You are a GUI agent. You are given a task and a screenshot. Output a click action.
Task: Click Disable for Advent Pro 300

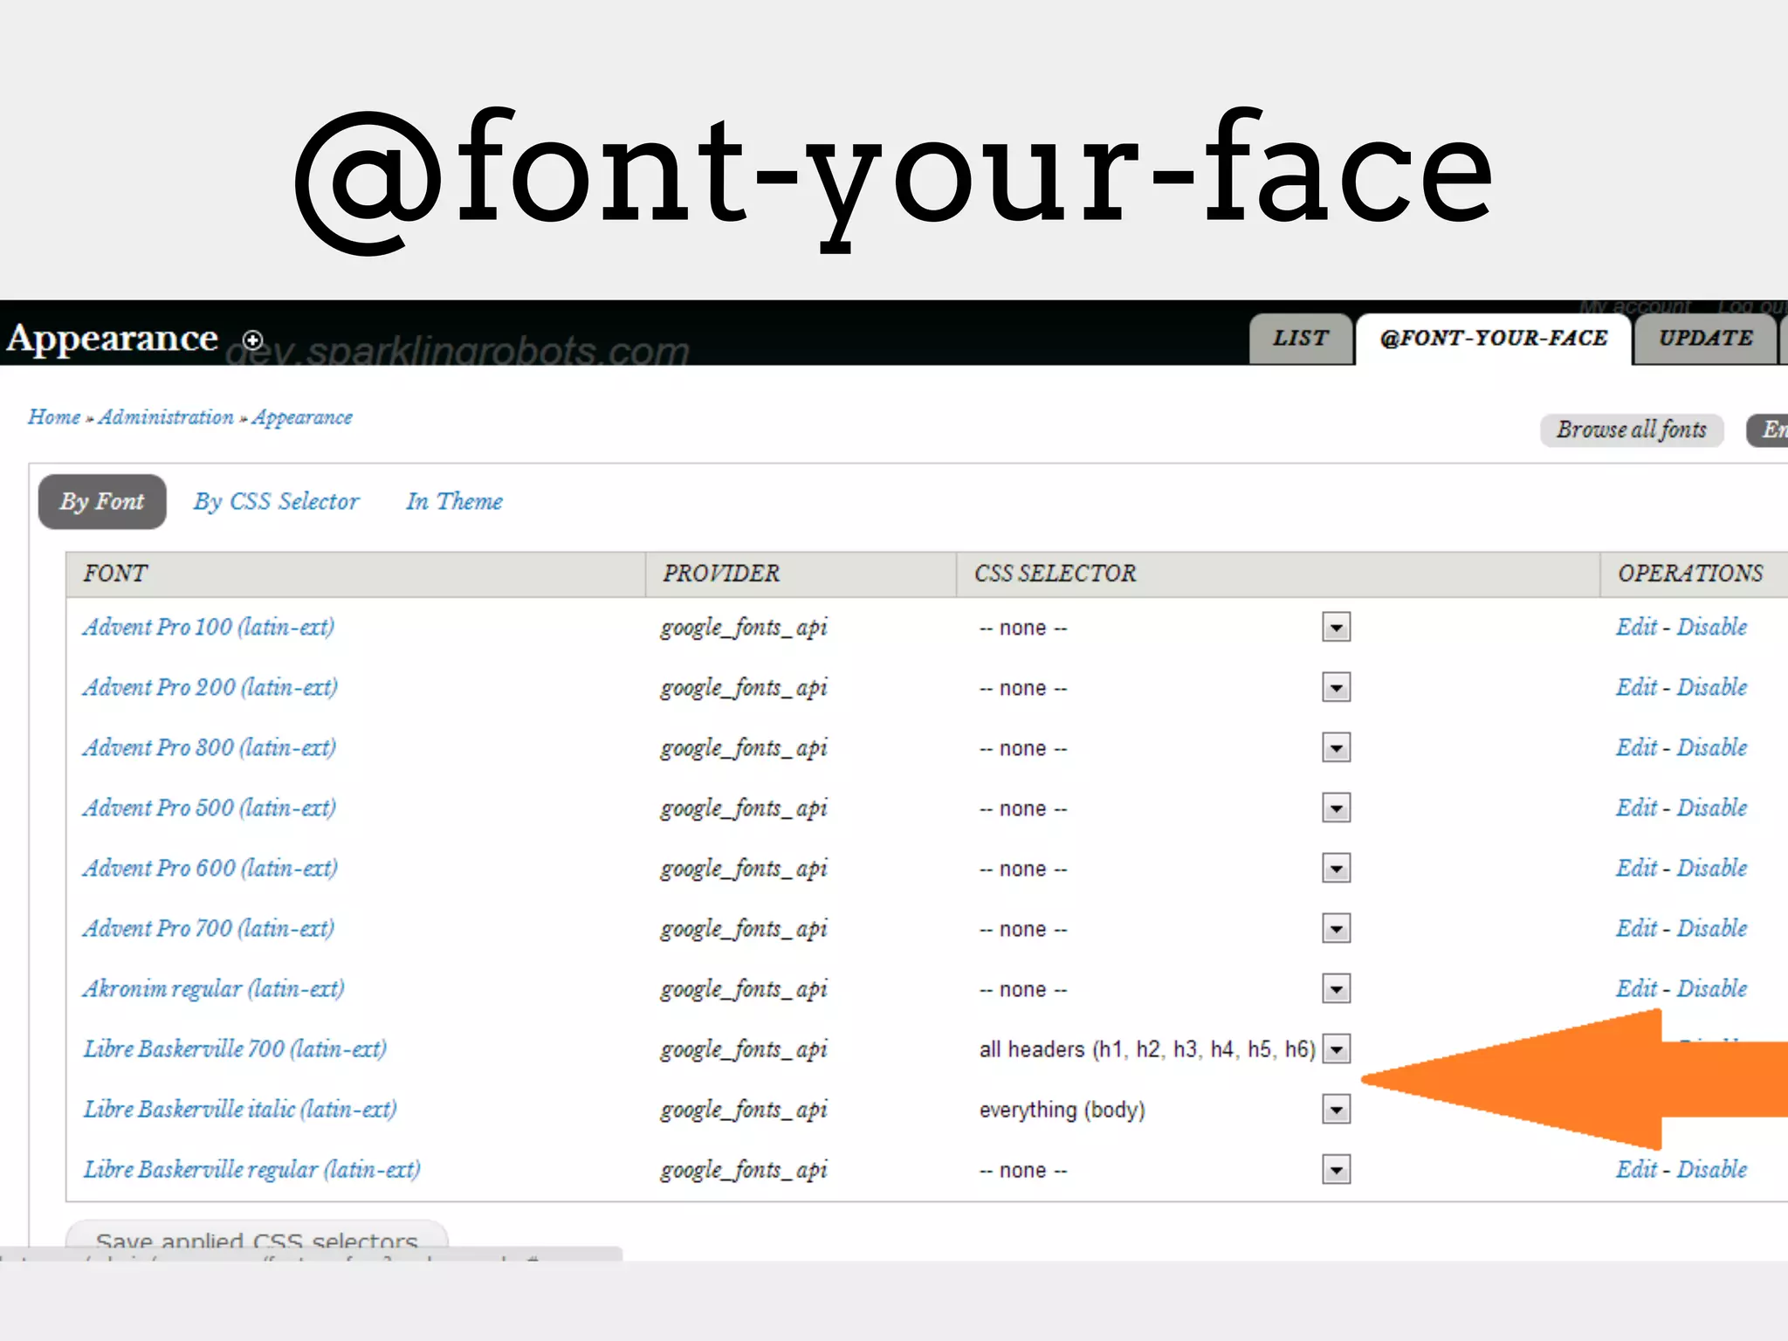pyautogui.click(x=1712, y=747)
